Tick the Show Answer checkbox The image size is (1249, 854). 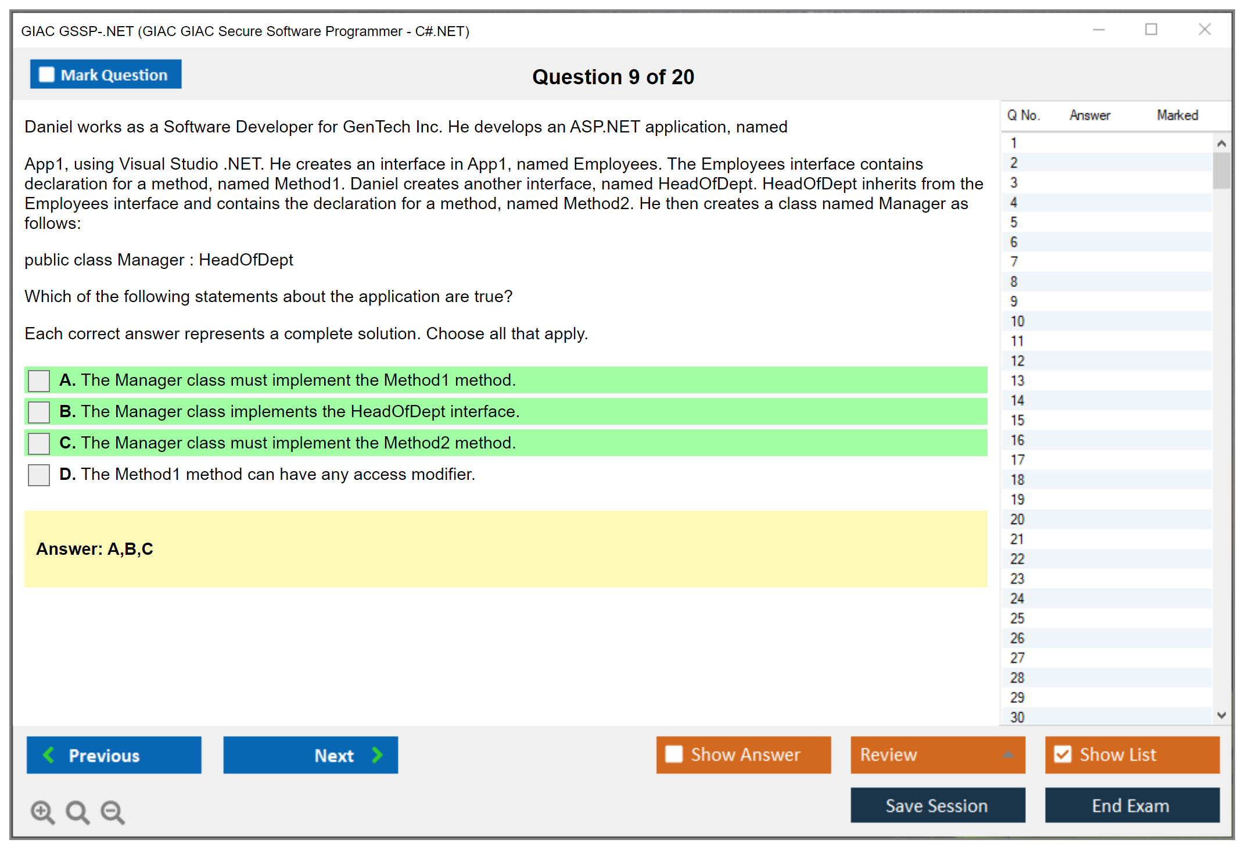tap(674, 754)
